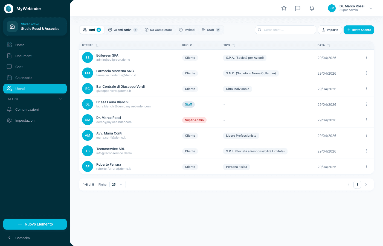The image size is (383, 246).
Task: Open the Righe rows-per-page dropdown
Action: (x=118, y=184)
